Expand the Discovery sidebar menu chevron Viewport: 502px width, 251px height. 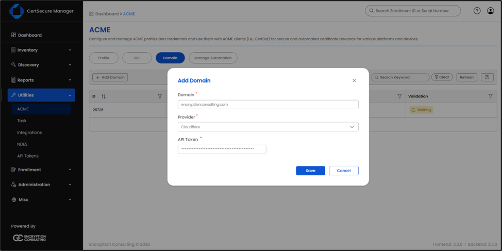(70, 64)
